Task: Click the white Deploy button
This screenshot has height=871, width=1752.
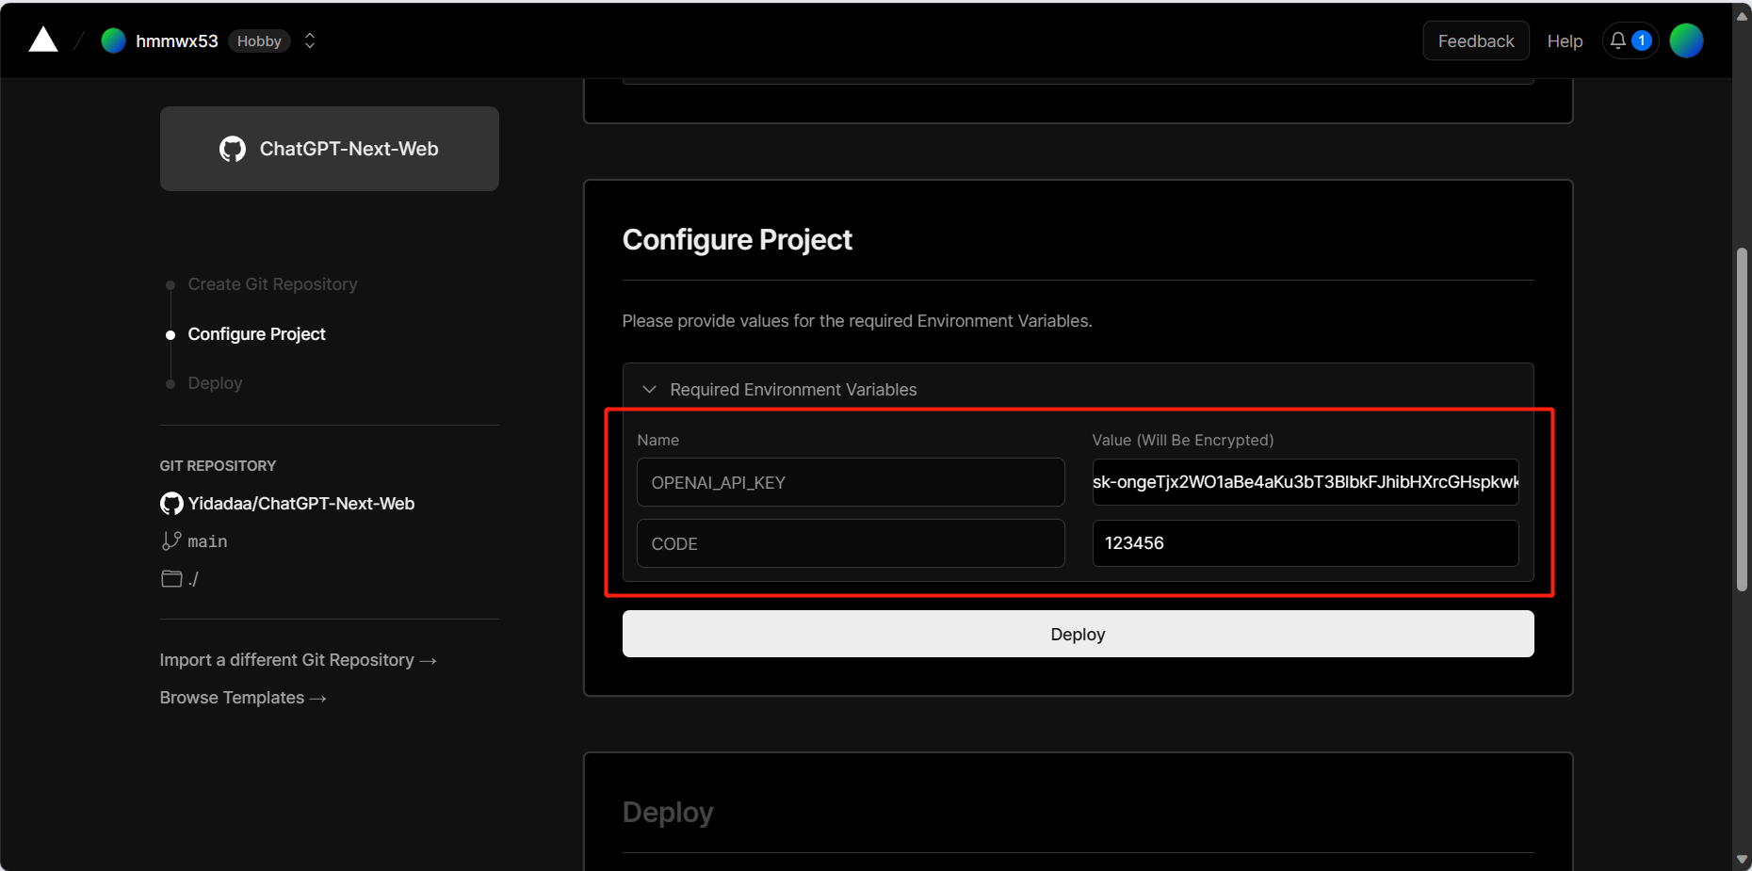Action: pos(1078,634)
